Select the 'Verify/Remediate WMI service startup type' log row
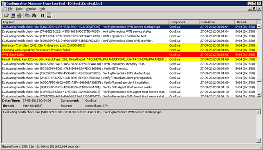The width and height of the screenshot is (263, 150). pos(129,27)
